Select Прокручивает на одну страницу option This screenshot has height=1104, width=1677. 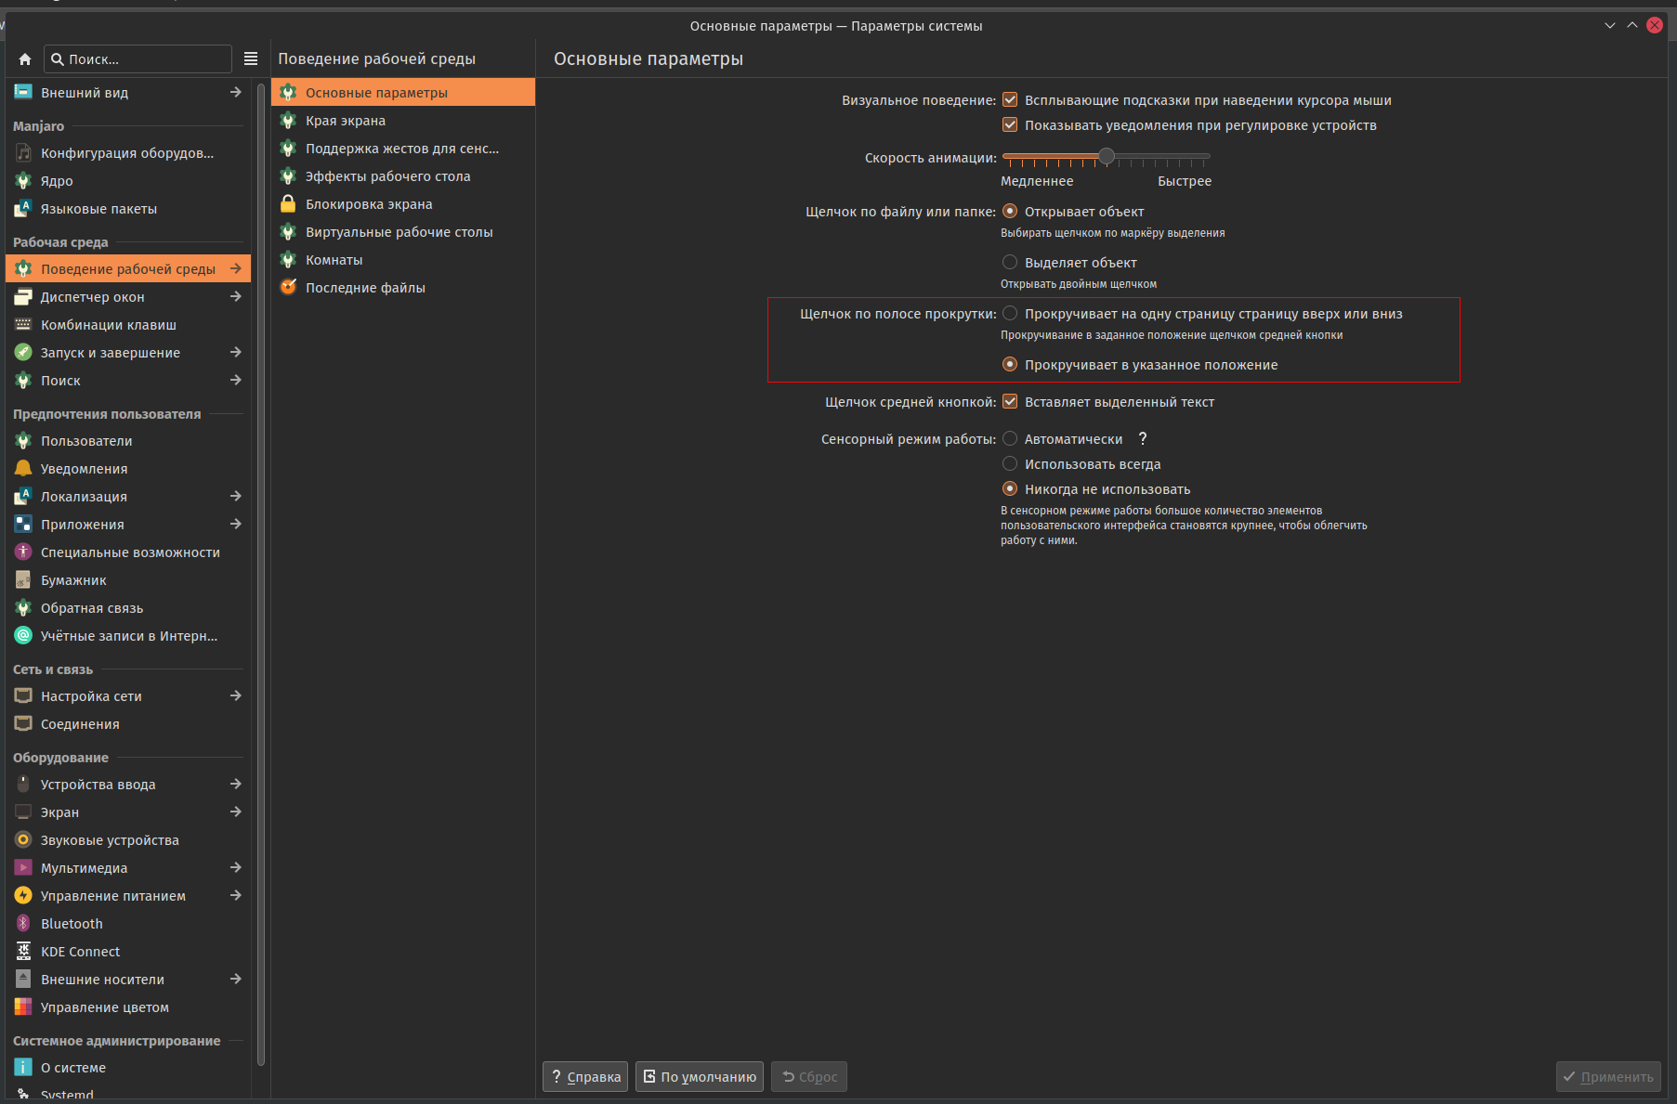pyautogui.click(x=1010, y=314)
